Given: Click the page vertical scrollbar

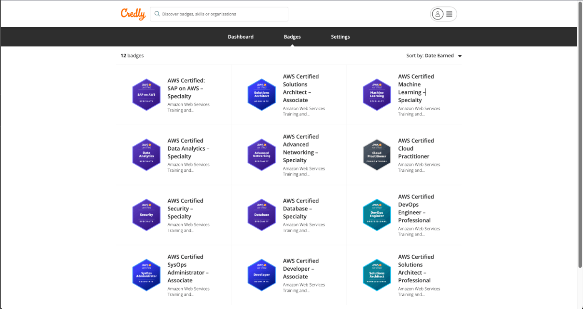Looking at the screenshot, I should (581, 135).
